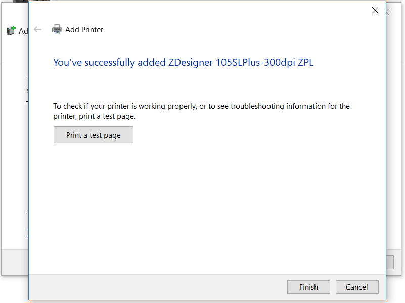Click the blue success message heading
Screen dimensions: 405x303
pyautogui.click(x=184, y=62)
